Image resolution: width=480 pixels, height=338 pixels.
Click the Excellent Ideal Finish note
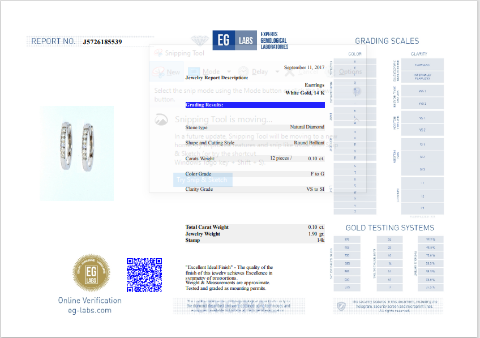click(x=229, y=272)
